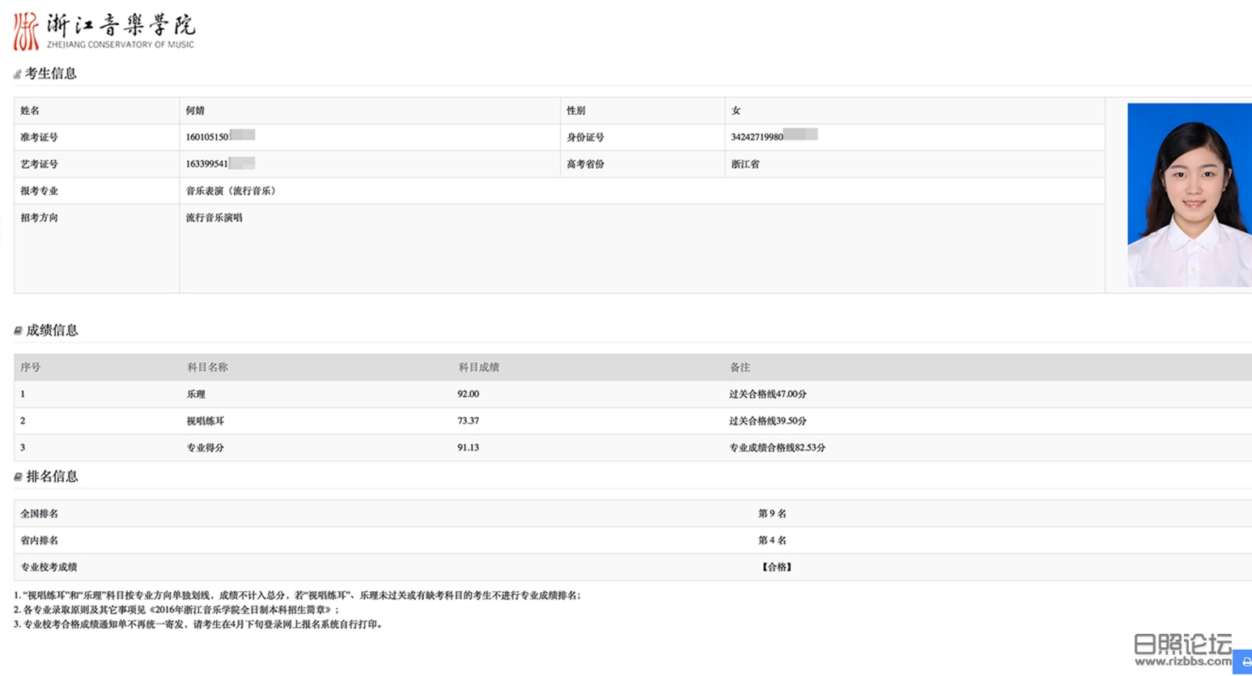1252x676 pixels.
Task: Select the 乐理 subject row name
Action: click(196, 395)
